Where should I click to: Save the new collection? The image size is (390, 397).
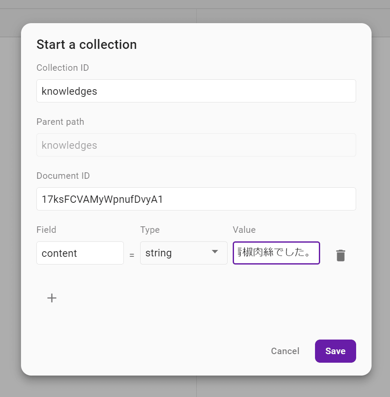[x=335, y=351]
